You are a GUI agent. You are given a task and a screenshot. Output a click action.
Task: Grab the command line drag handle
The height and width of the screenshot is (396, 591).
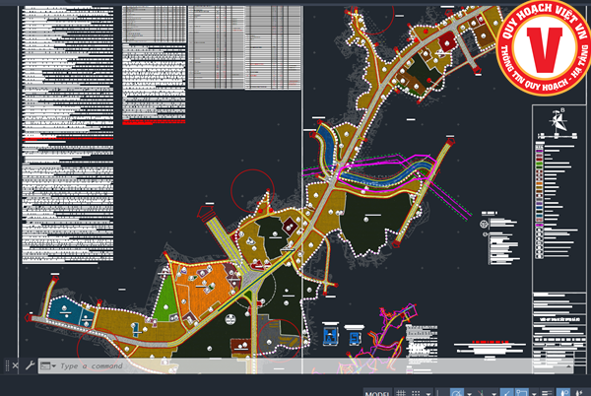pos(6,365)
